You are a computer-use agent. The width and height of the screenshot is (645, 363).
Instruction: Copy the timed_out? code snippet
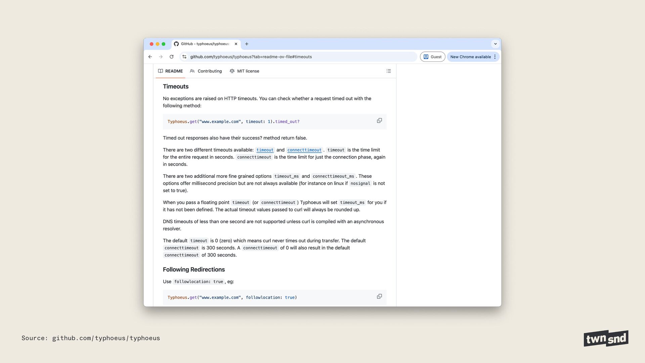pyautogui.click(x=379, y=121)
